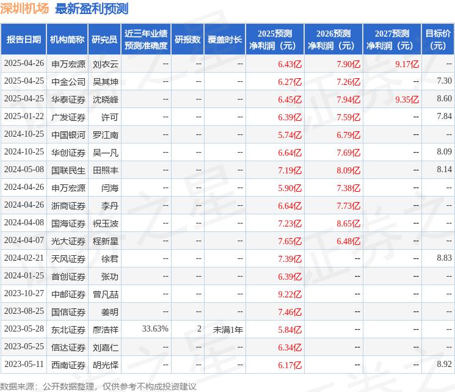Click target price 8.09
The image size is (455, 392).
(x=444, y=152)
